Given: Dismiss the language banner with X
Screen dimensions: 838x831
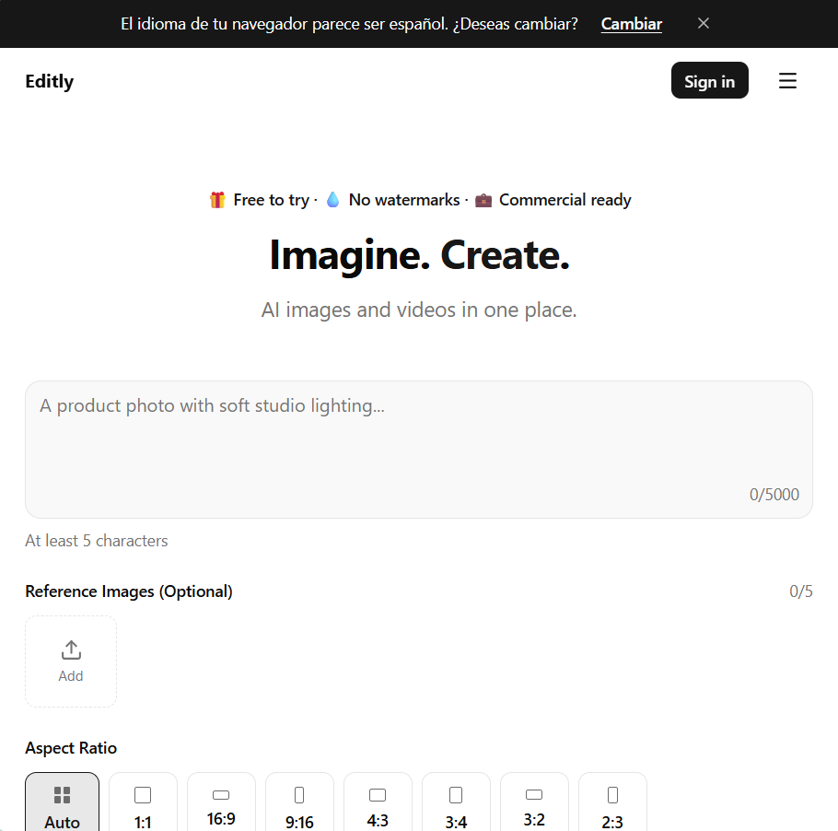Looking at the screenshot, I should pos(704,23).
